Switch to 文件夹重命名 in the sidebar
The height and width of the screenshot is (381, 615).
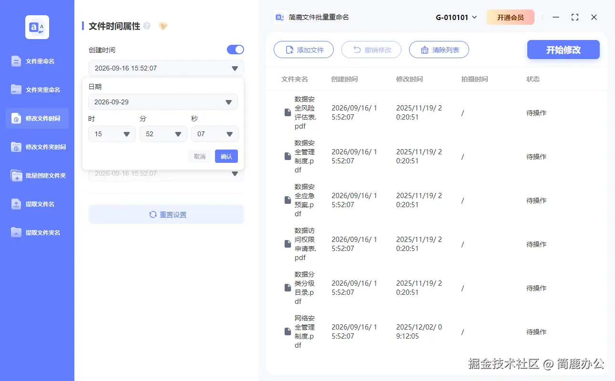37,90
